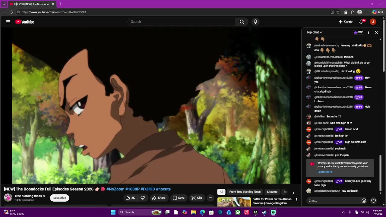This screenshot has height=217, width=386.
Task: Open Steam from the taskbar
Action: pyautogui.click(x=264, y=212)
